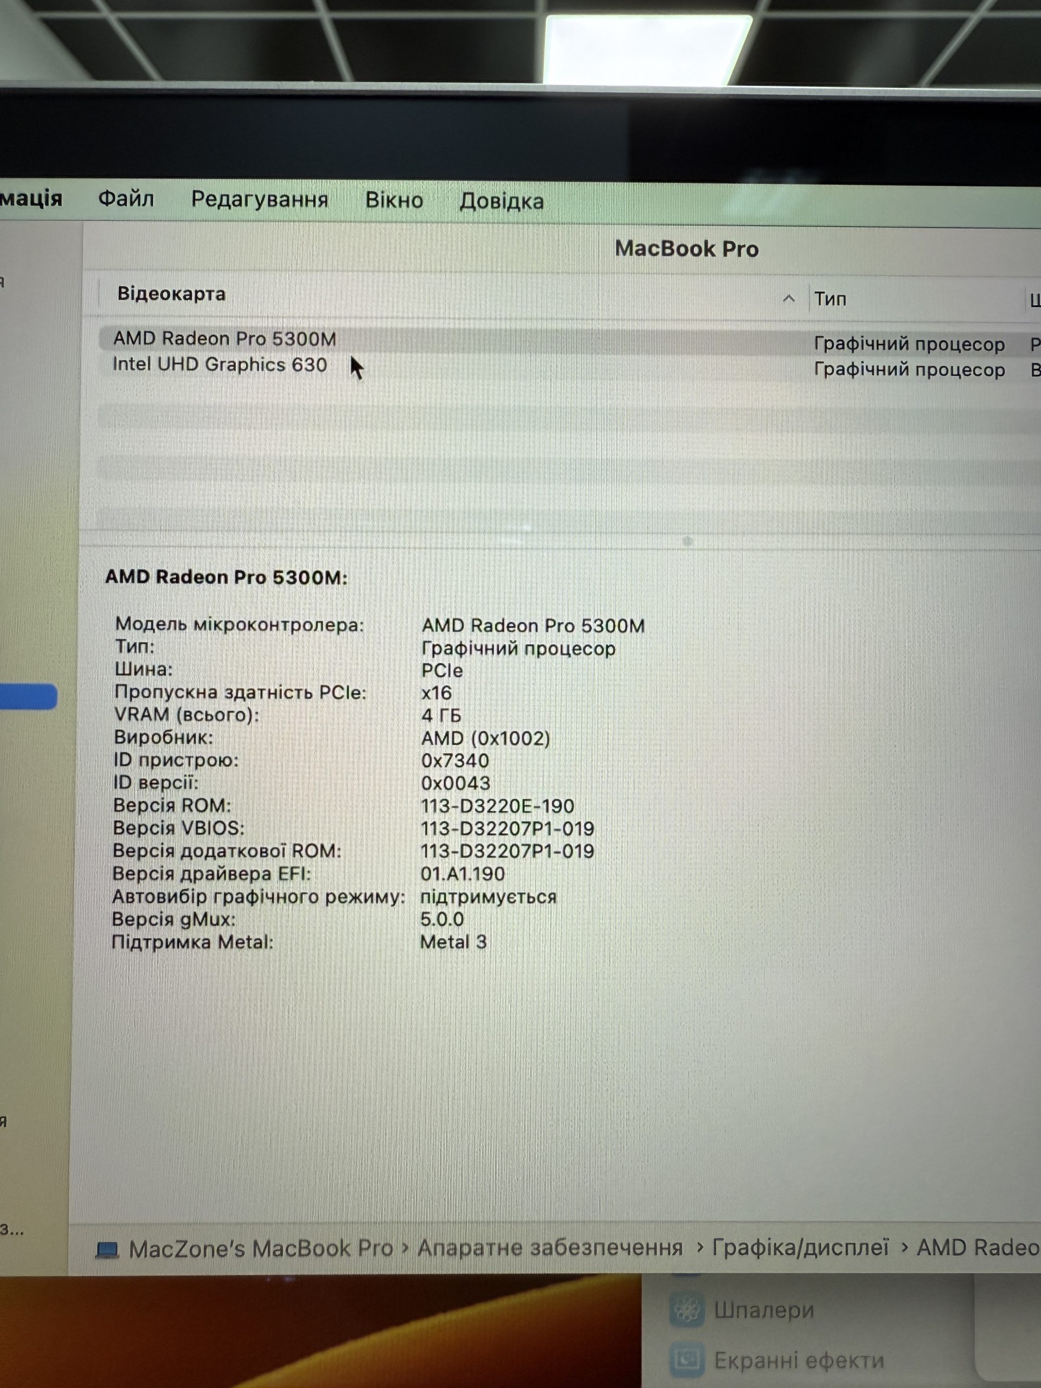Viewport: 1041px width, 1388px height.
Task: Sort by the Тип column header
Action: 830,299
